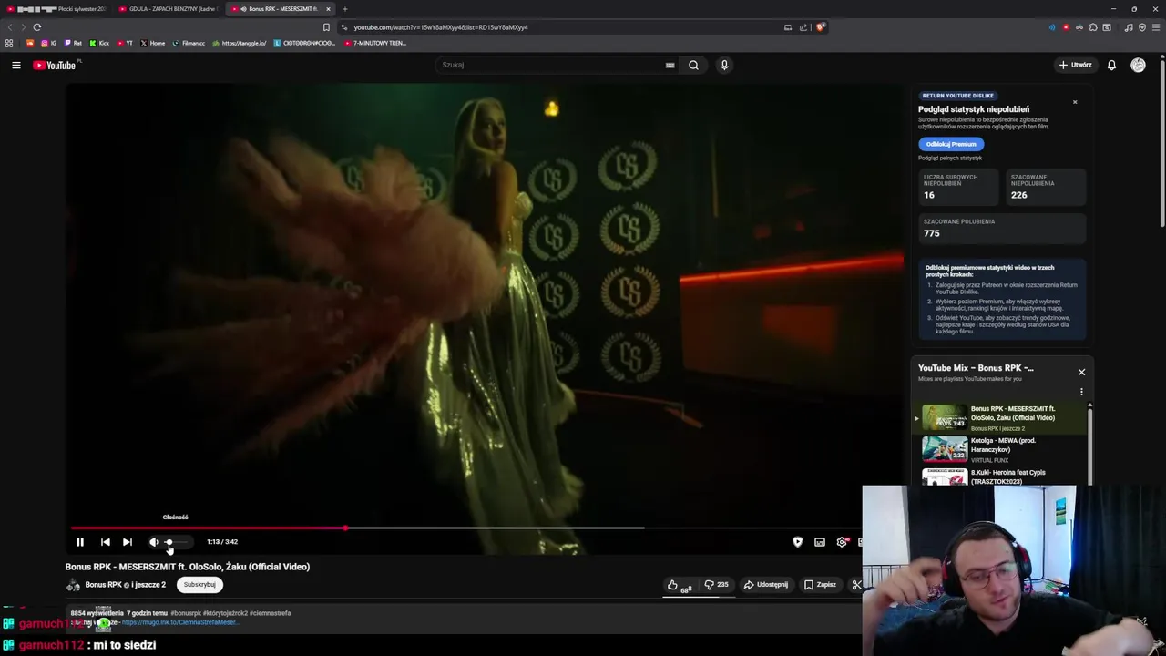Open the music note toolbar icon
Screen dimensions: 1166x656
pos(1129,27)
